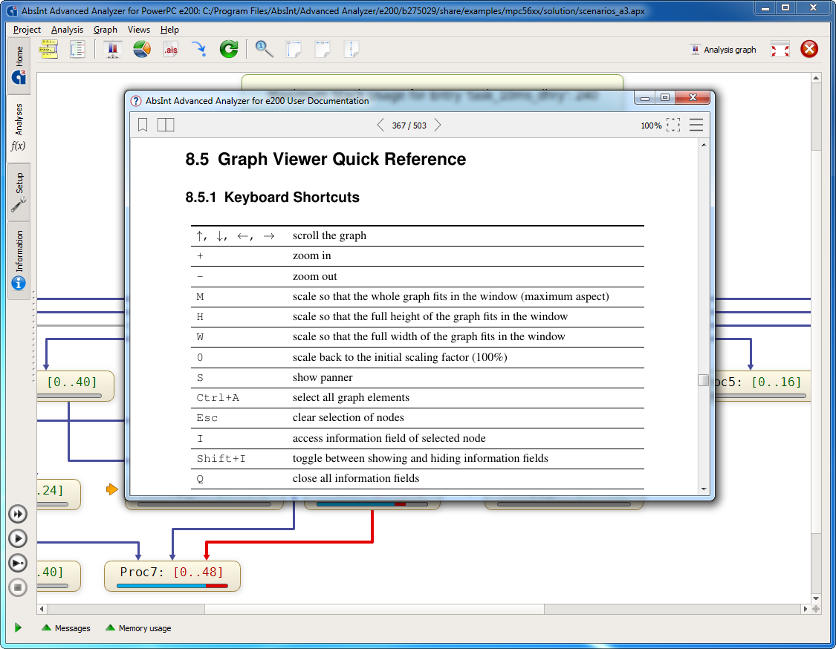Click the list/text view toolbar icon

[77, 50]
